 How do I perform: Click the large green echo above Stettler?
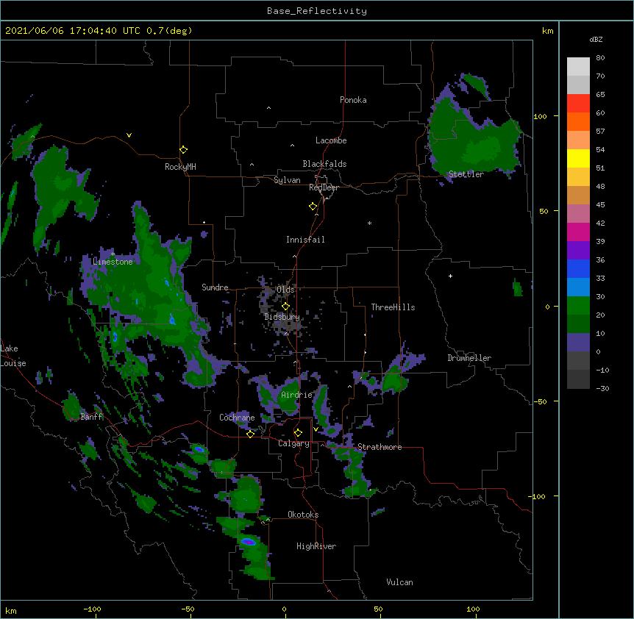point(475,140)
